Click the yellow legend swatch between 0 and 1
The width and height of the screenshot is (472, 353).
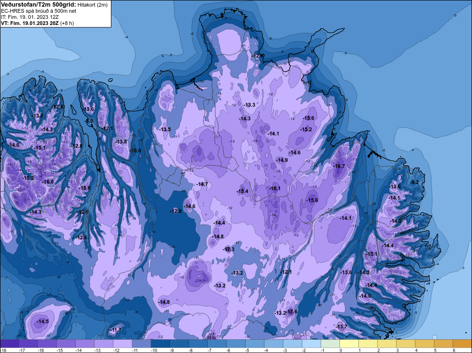[x=349, y=344]
